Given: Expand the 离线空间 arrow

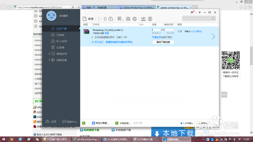Looking at the screenshot, I should tap(49, 54).
